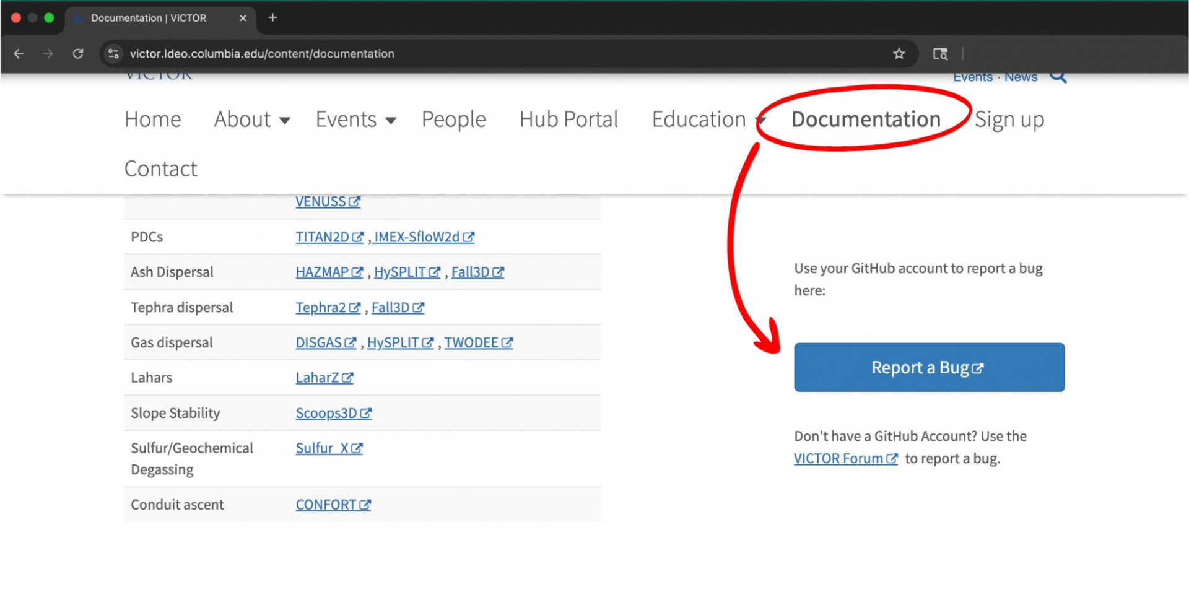The width and height of the screenshot is (1189, 613).
Task: Open the Hub Portal menu item
Action: point(568,120)
